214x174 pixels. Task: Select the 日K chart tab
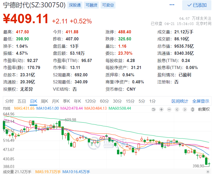point(34,101)
